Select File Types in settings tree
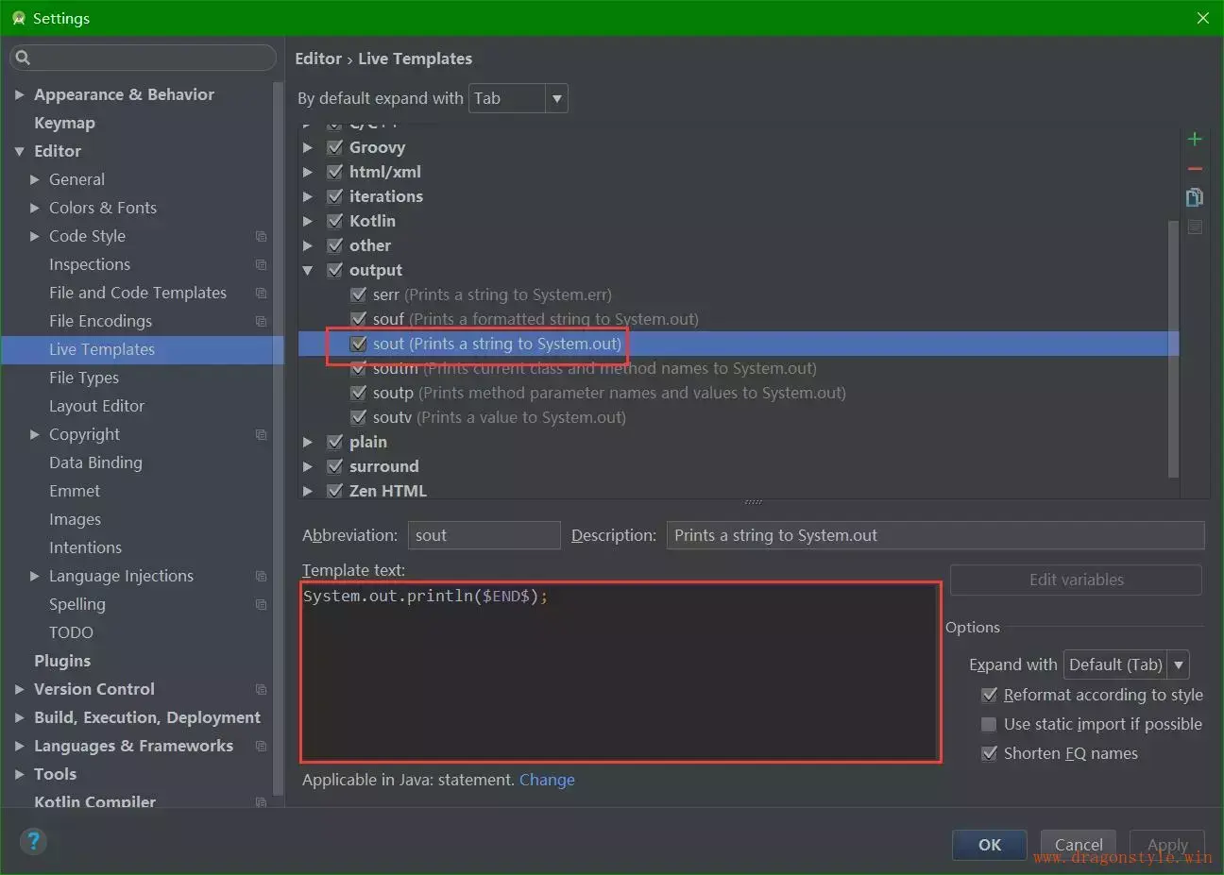1224x875 pixels. coord(84,378)
